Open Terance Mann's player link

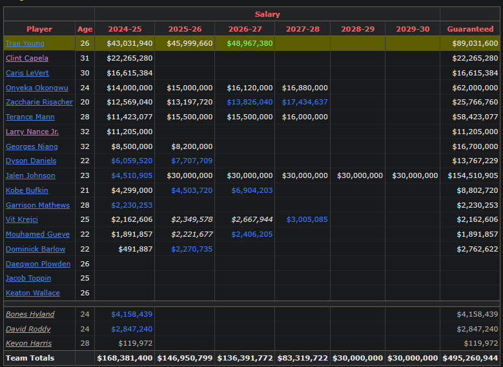click(x=30, y=117)
